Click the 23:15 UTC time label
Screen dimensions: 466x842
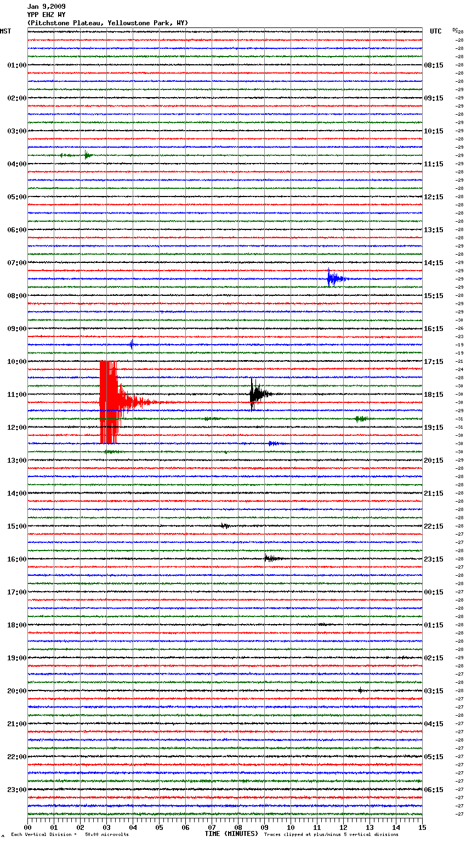click(x=434, y=559)
